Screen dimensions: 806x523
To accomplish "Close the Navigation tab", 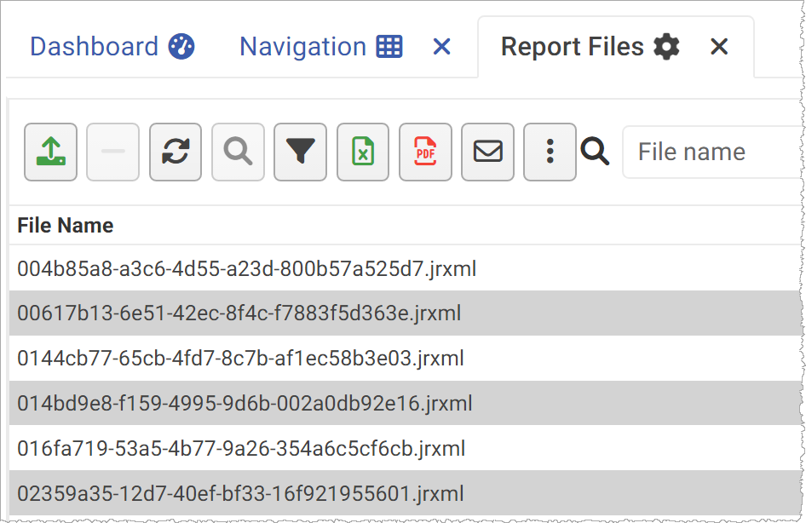I will tap(442, 47).
